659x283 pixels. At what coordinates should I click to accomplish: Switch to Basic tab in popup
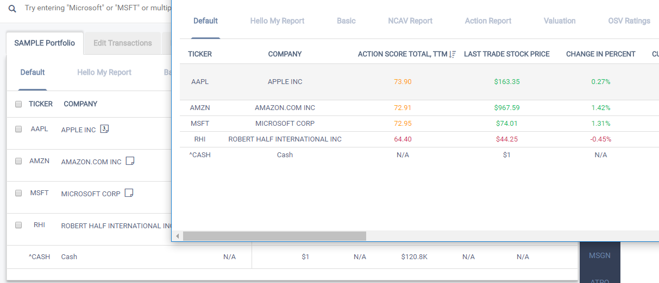[x=346, y=21]
